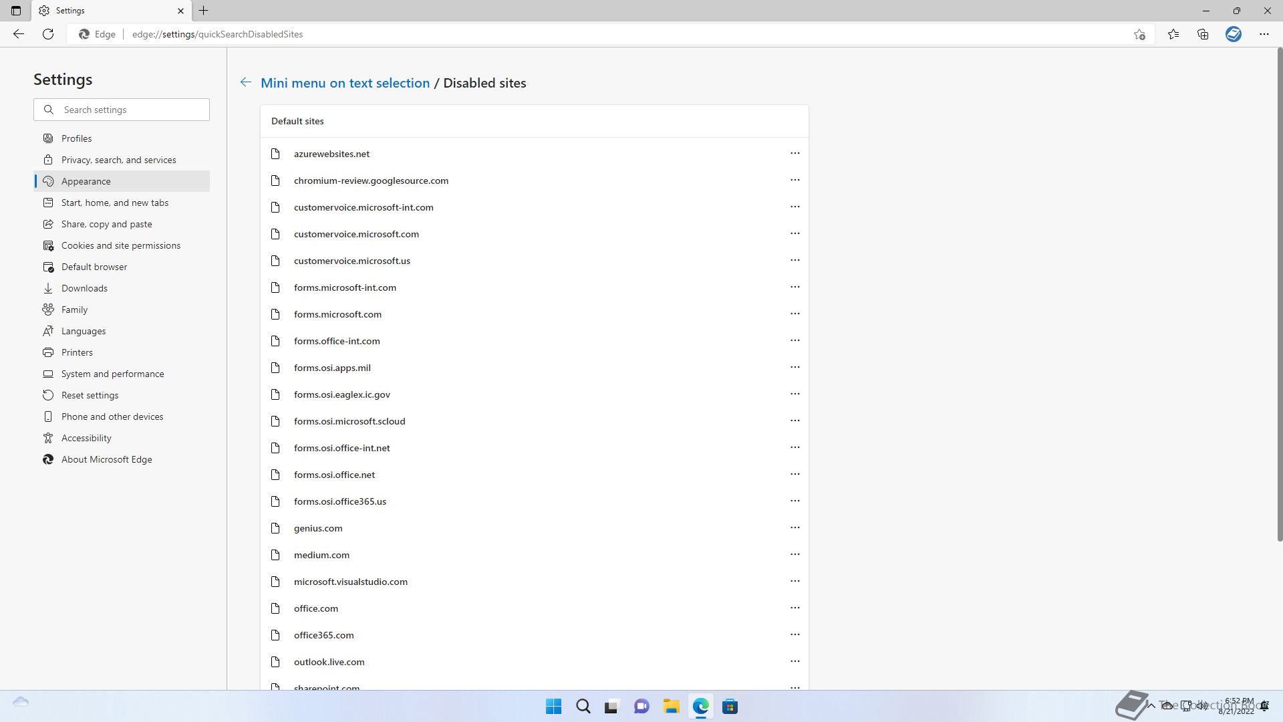Open more actions for forms.osi.office365.us
Image resolution: width=1283 pixels, height=722 pixels.
click(795, 501)
